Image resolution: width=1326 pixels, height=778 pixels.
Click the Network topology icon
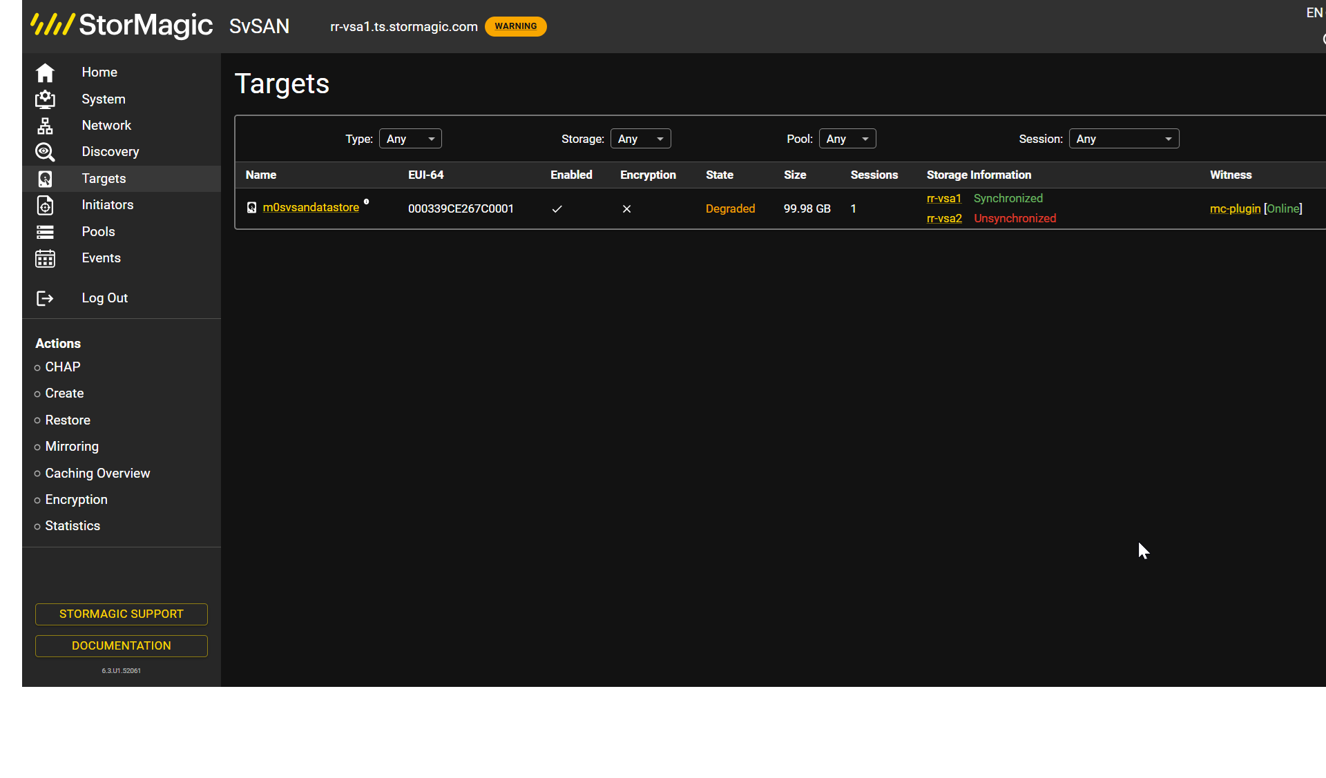[x=45, y=126]
